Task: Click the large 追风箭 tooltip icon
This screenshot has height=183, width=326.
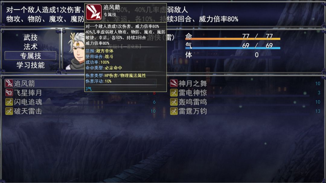Action: (x=94, y=12)
